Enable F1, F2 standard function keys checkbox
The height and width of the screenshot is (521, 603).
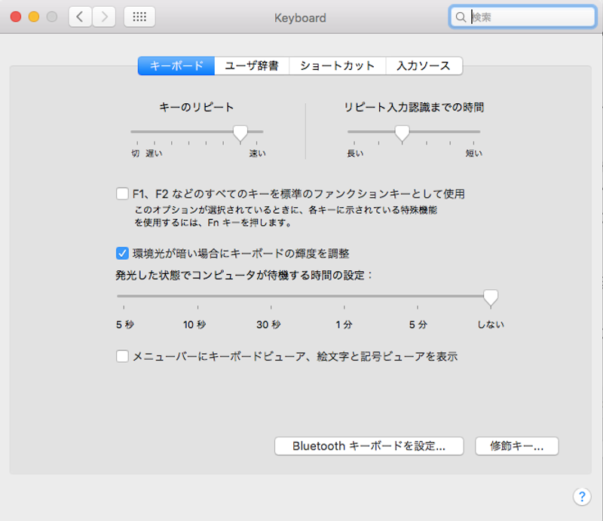[x=122, y=193]
